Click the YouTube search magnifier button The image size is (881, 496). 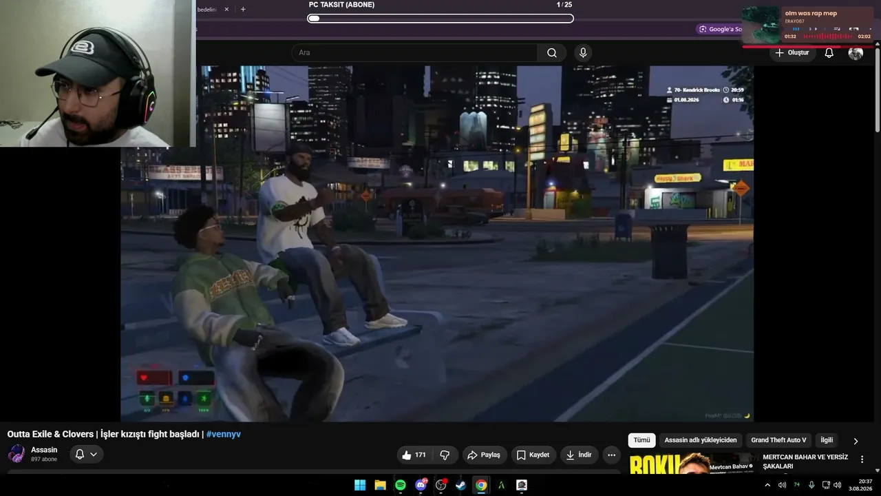pos(552,53)
